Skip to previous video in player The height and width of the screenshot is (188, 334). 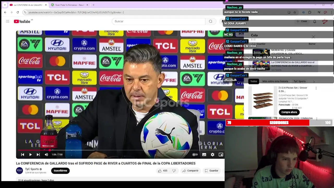23,155
